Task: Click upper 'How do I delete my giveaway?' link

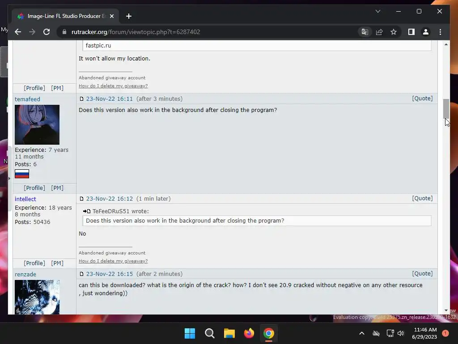Action: [x=113, y=86]
